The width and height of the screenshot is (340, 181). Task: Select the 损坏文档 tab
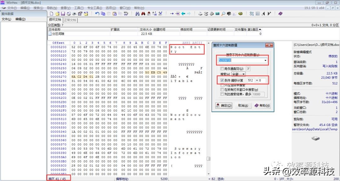55,20
